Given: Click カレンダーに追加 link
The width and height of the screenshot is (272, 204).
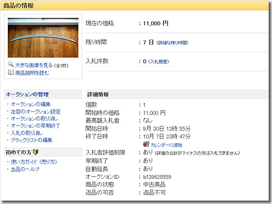Looking at the screenshot, I should 166,145.
